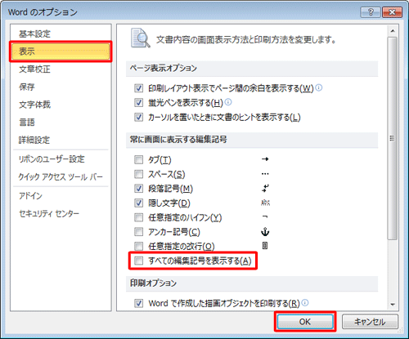The width and height of the screenshot is (409, 339).
Task: Enable the タブ(T) checkbox
Action: coord(138,159)
